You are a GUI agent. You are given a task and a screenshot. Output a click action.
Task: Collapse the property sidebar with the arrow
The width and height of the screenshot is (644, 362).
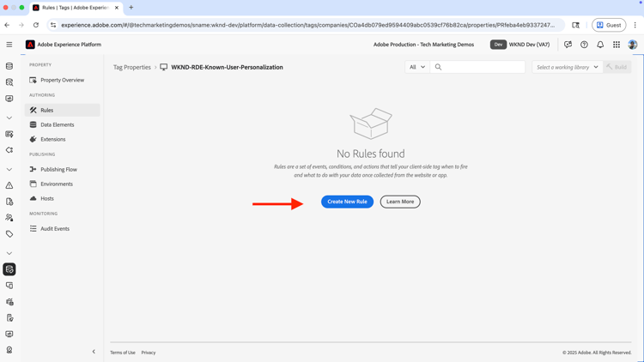click(x=94, y=352)
